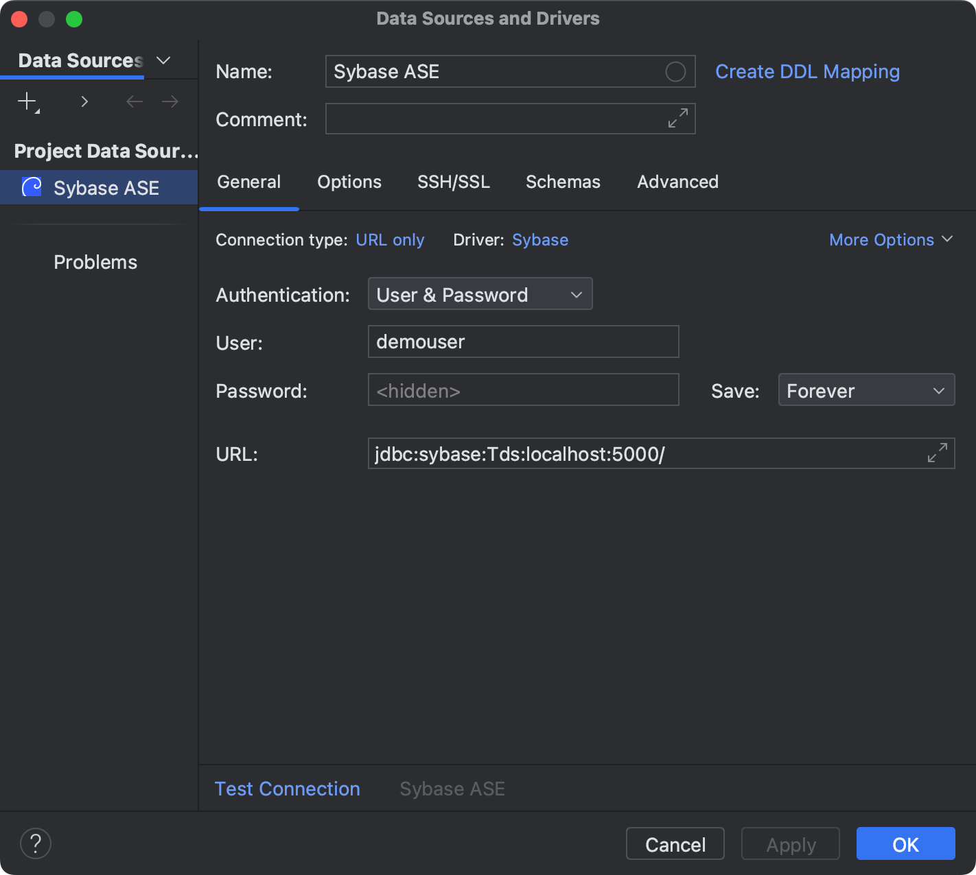Open the Authentication dropdown
Image resolution: width=976 pixels, height=875 pixels.
pos(480,293)
